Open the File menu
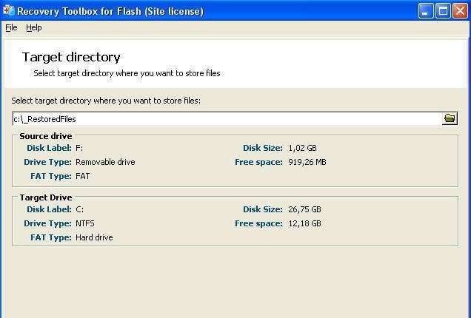This screenshot has height=318, width=471. point(11,27)
